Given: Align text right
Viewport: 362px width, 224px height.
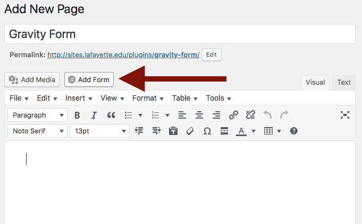Looking at the screenshot, I should (216, 115).
